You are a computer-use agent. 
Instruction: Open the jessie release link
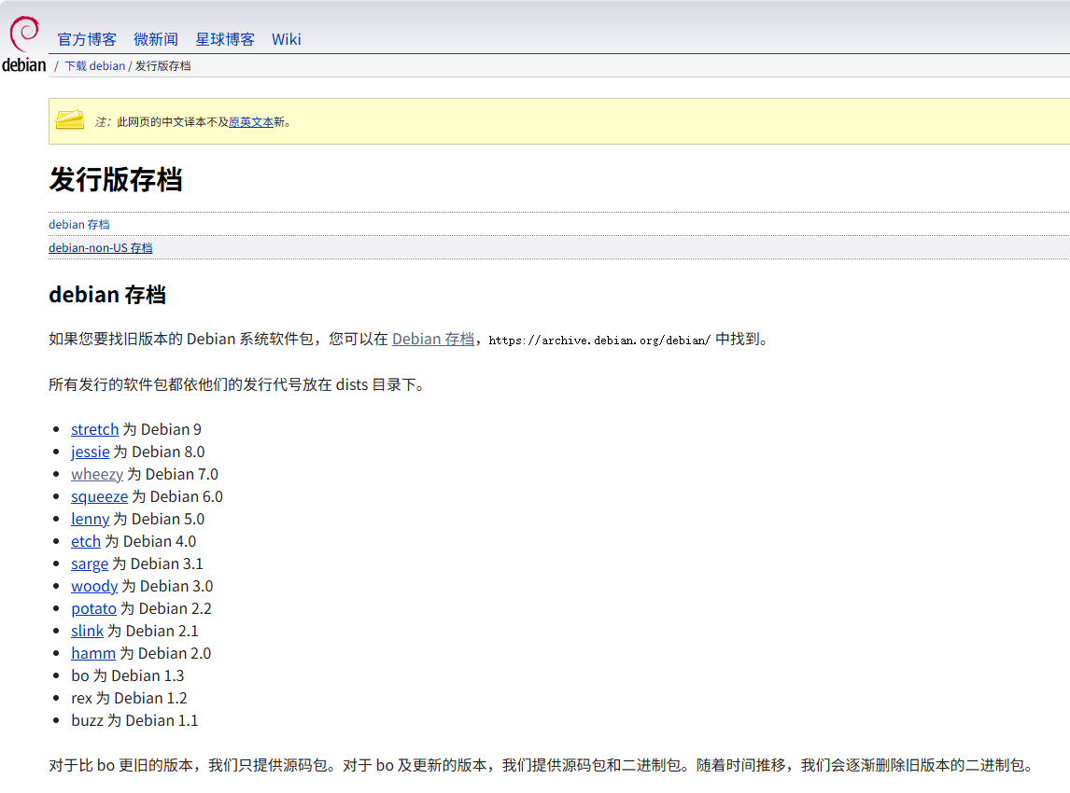pos(90,452)
